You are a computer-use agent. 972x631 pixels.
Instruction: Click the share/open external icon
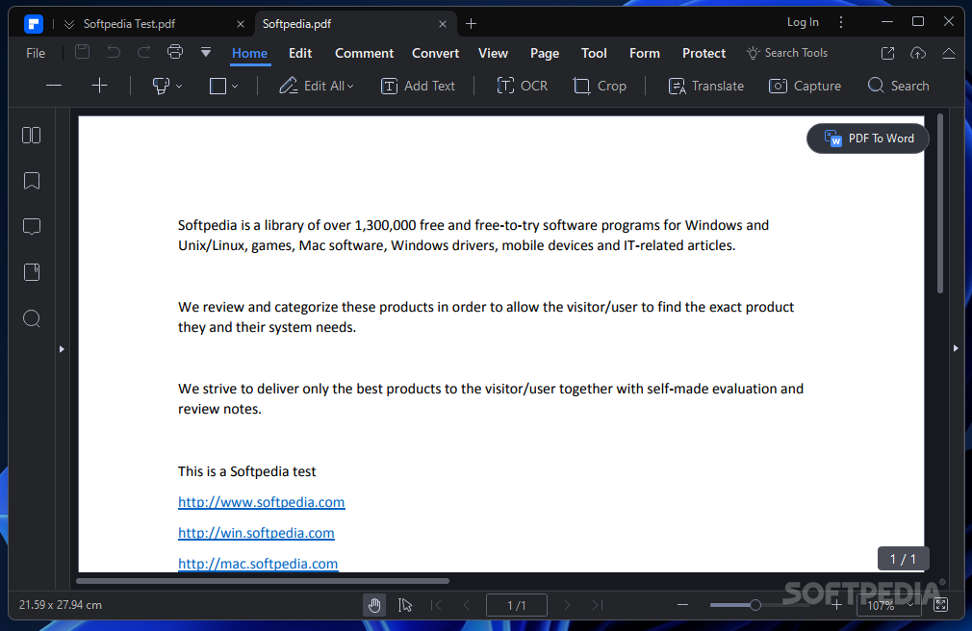pyautogui.click(x=887, y=53)
